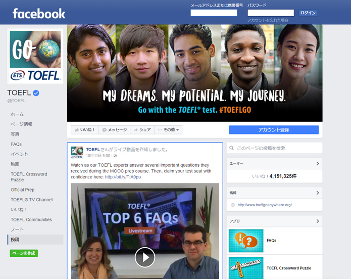This screenshot has height=279, width=351.
Task: Click the パスワード password input field
Action: (271, 13)
